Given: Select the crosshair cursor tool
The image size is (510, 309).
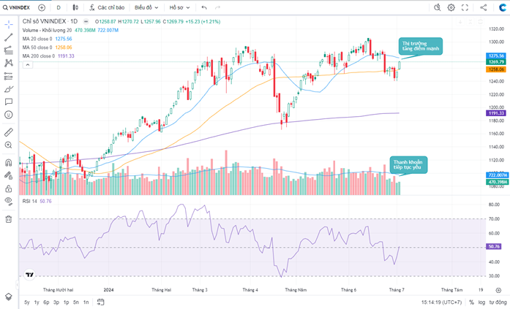Looking at the screenshot, I should (9, 24).
